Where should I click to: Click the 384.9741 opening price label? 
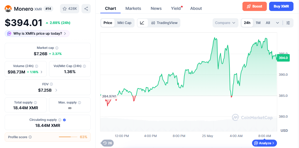coord(109,96)
